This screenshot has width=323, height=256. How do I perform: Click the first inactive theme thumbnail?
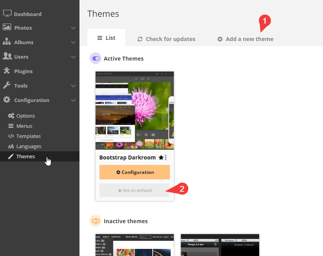(x=135, y=245)
